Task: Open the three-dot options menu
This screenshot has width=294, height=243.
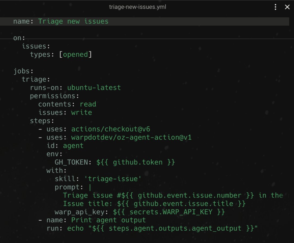Action: pyautogui.click(x=275, y=7)
